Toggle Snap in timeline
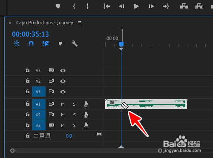 coord(31,43)
